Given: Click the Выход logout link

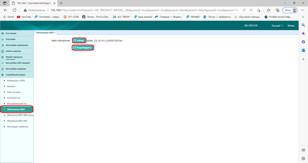Looking at the screenshot, I should coord(291,26).
